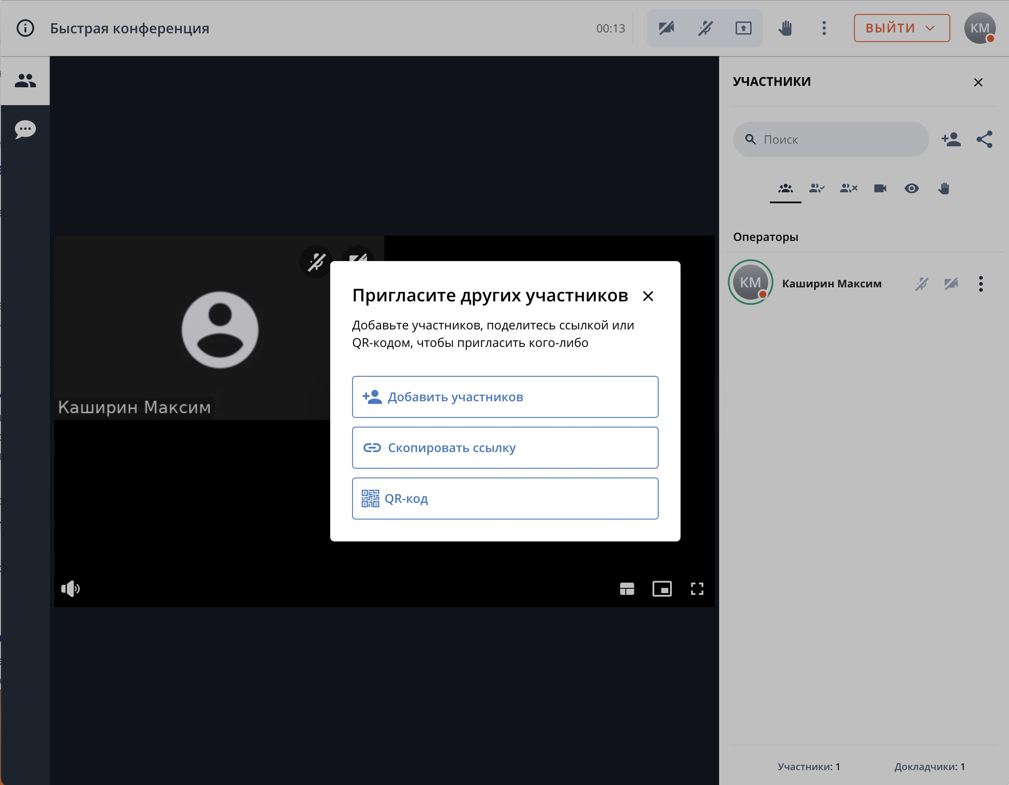
Task: Click Каширин Максим avatar in list
Action: [x=750, y=282]
